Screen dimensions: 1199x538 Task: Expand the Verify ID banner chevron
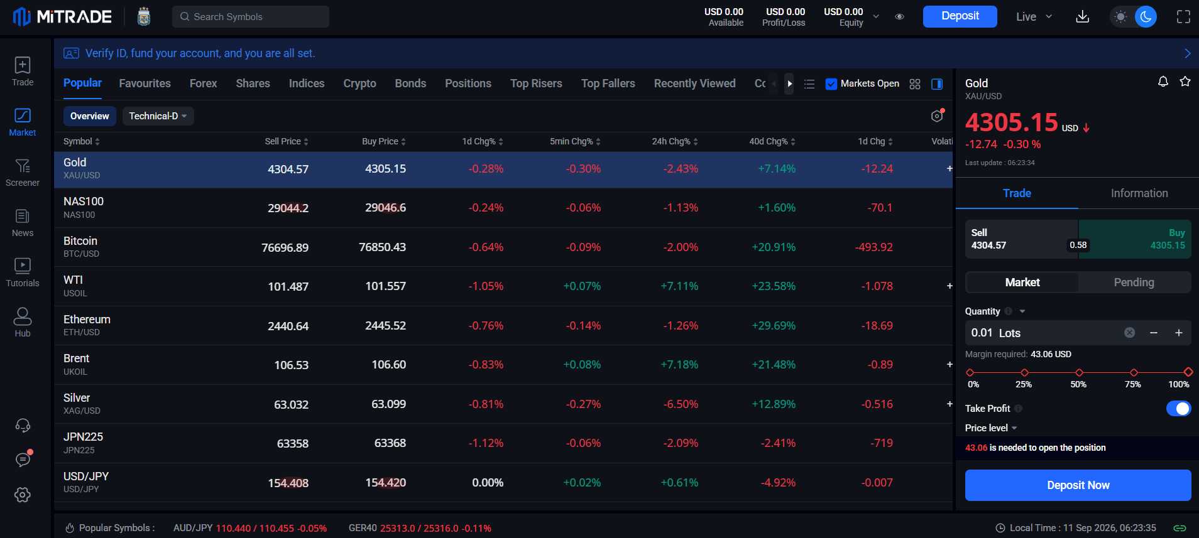[1187, 53]
